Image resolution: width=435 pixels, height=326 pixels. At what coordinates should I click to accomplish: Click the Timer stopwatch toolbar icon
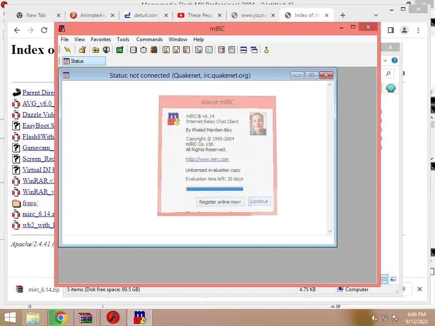144,50
